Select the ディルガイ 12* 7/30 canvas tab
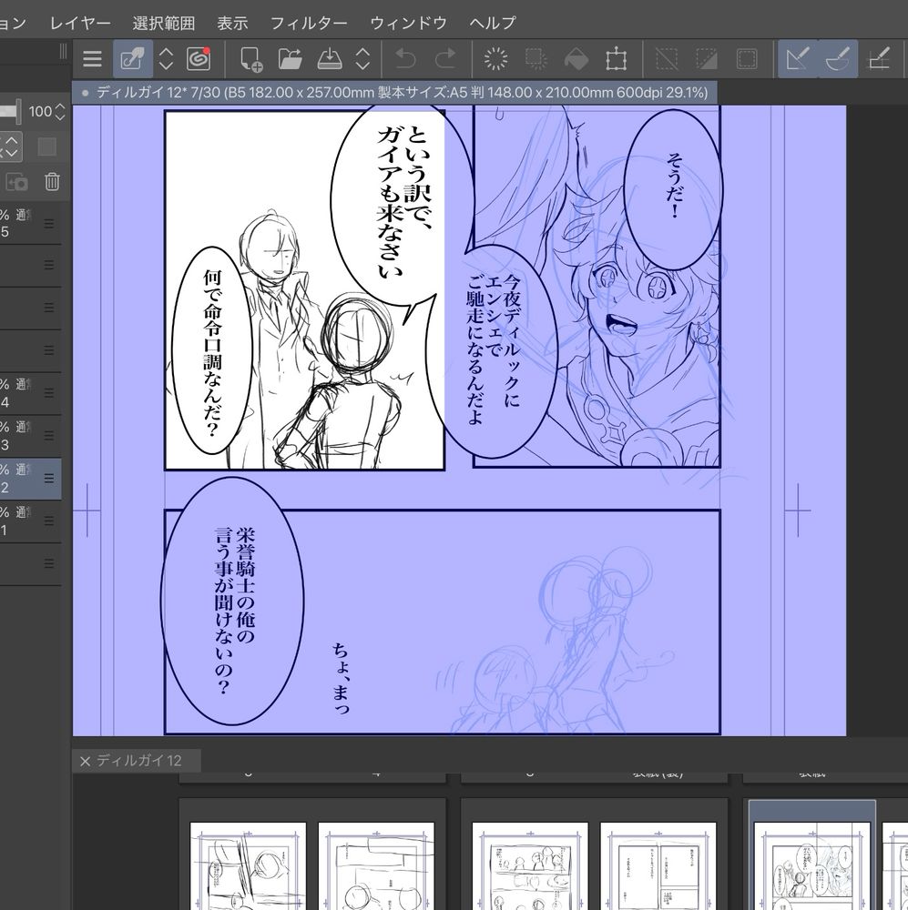 394,92
